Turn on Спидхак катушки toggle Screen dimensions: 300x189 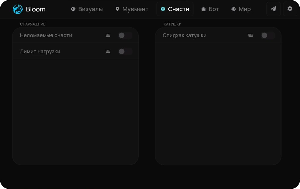click(268, 35)
